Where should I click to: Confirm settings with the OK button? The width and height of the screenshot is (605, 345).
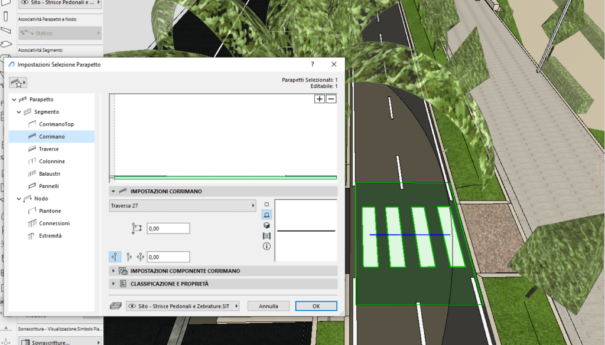[x=316, y=306]
